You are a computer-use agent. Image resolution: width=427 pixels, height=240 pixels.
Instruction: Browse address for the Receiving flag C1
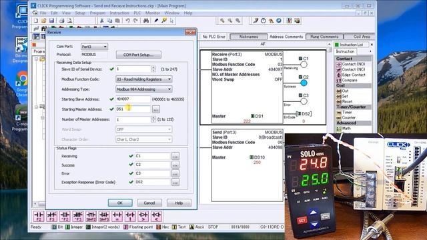(175, 156)
